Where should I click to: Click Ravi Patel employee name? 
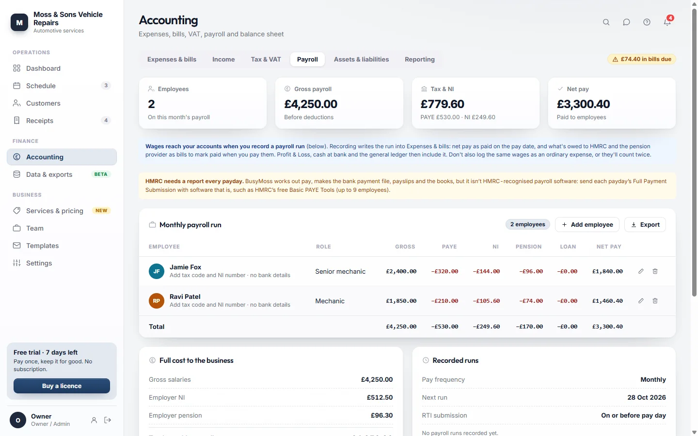[185, 296]
